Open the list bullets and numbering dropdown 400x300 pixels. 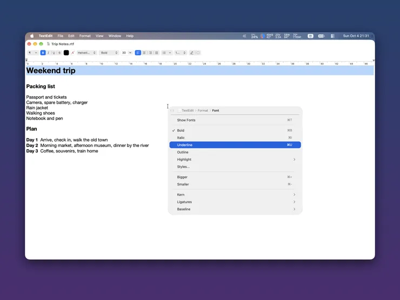(166, 53)
